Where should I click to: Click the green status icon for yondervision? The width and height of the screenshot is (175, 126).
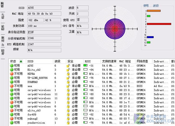point(12,123)
